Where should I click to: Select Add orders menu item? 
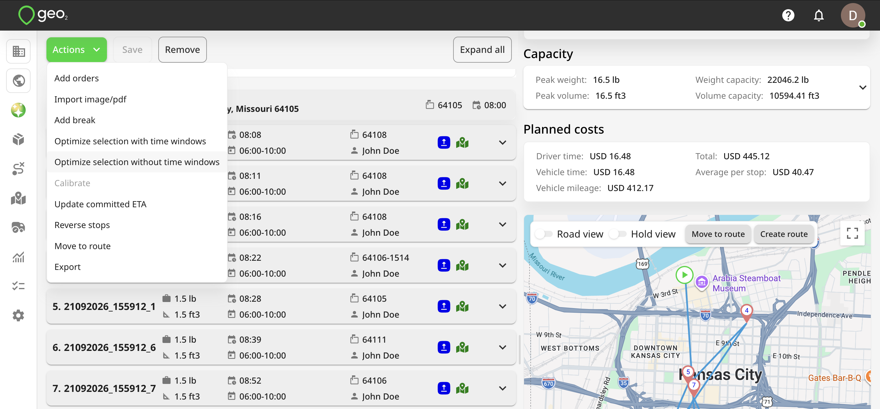(x=137, y=78)
